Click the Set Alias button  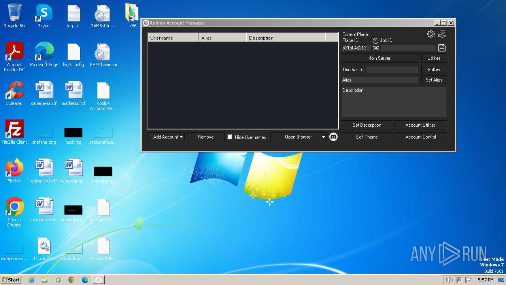(x=434, y=80)
